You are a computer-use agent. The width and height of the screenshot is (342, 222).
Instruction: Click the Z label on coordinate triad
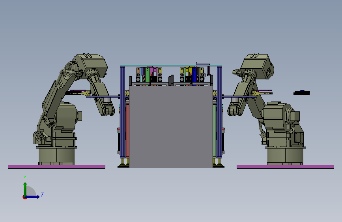pyautogui.click(x=42, y=194)
